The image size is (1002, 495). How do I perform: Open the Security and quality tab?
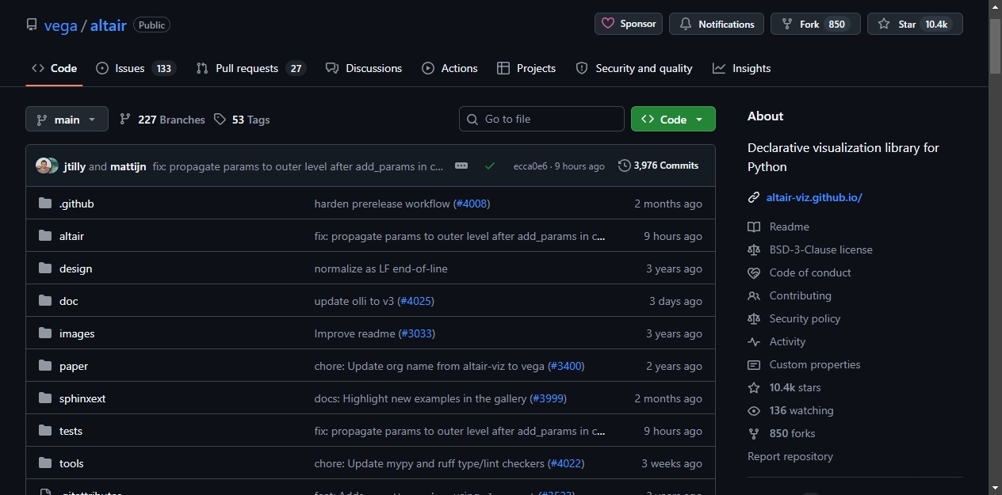[634, 68]
